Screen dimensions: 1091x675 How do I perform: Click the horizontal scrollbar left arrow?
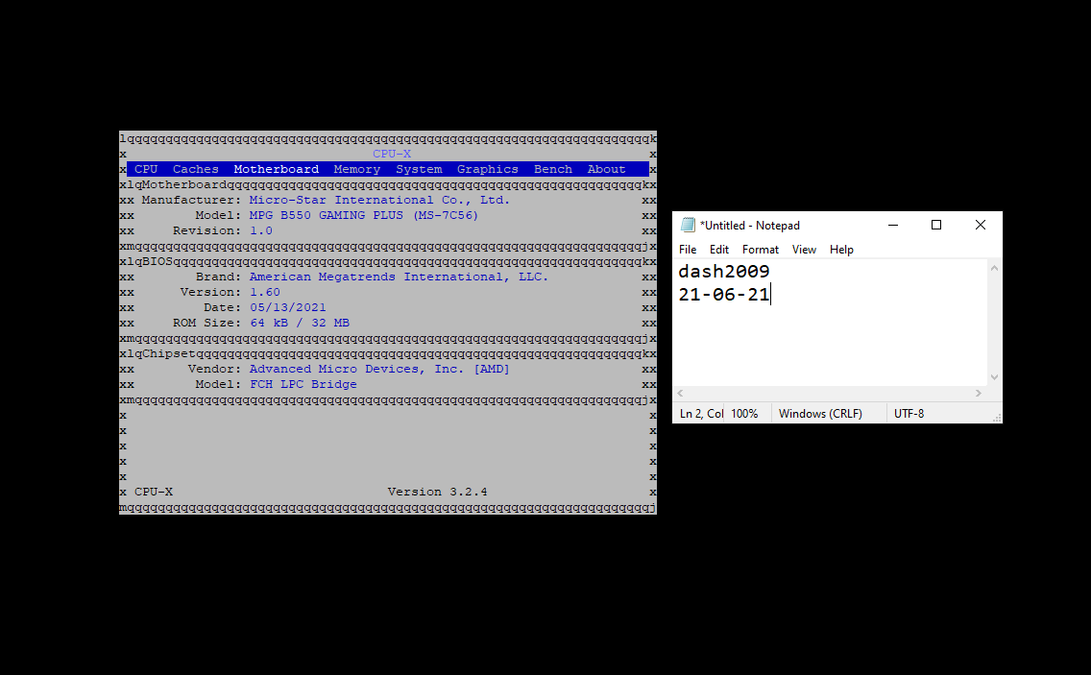pyautogui.click(x=681, y=394)
